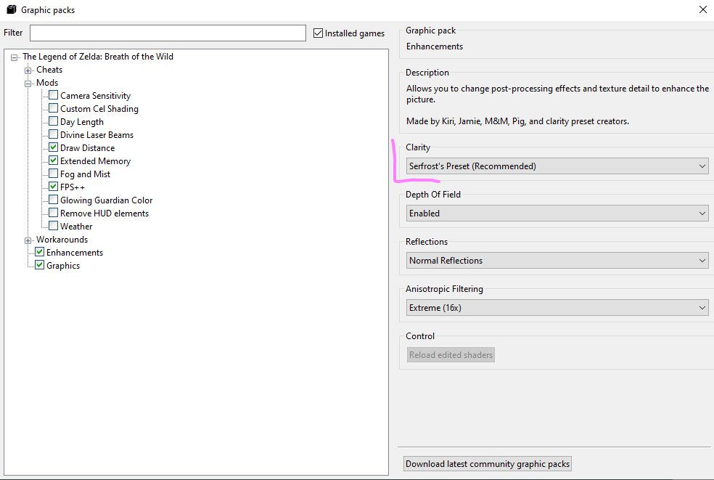The image size is (714, 480).
Task: Uncheck the FPS++ checkbox
Action: pyautogui.click(x=53, y=187)
